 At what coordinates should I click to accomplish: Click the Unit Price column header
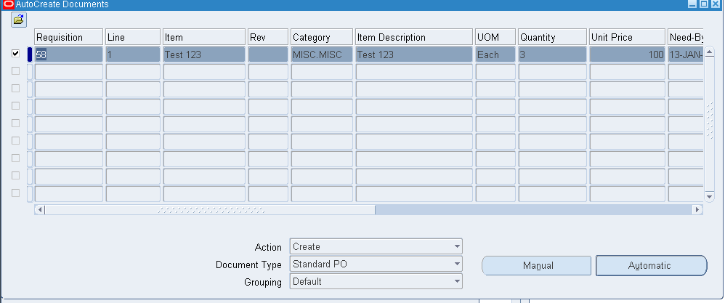click(628, 37)
